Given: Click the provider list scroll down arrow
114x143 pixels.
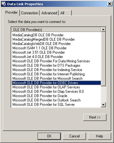Looking at the screenshot, I should pyautogui.click(x=103, y=105).
